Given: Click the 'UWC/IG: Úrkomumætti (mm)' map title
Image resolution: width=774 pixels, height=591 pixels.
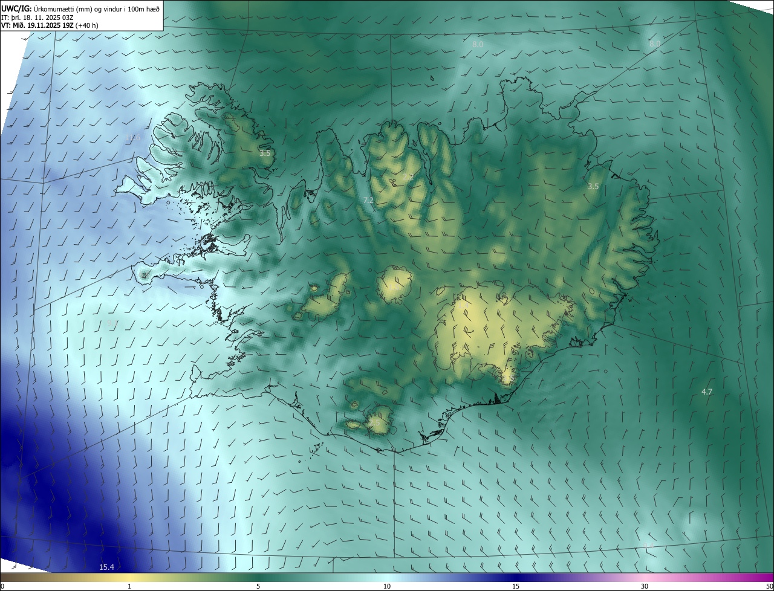Looking at the screenshot, I should tap(81, 8).
